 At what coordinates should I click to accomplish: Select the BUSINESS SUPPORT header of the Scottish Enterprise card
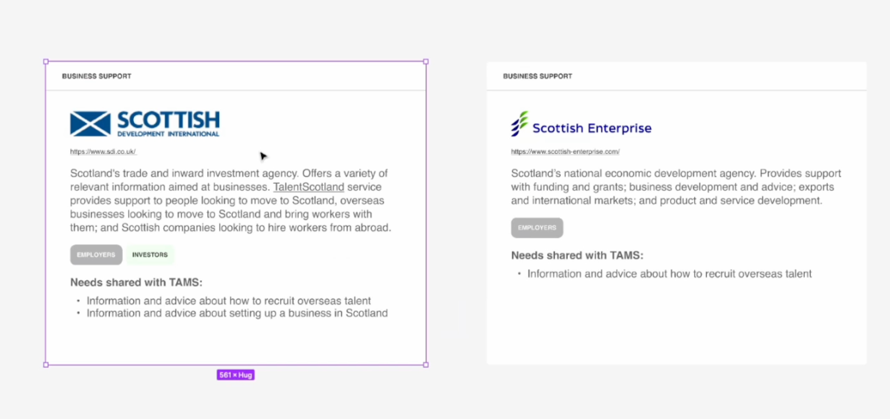(538, 76)
